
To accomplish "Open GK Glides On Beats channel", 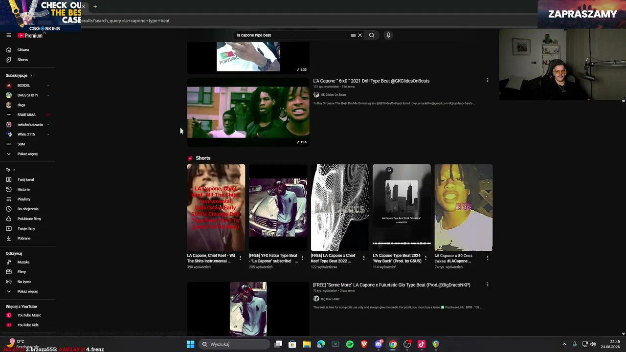I will click(x=333, y=95).
